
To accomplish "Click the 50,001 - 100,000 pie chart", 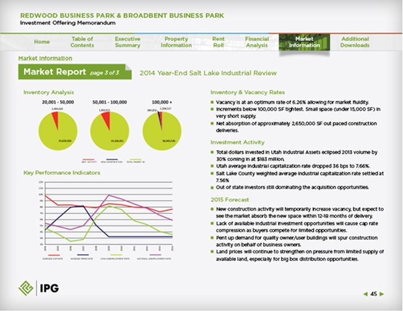I will (x=110, y=131).
